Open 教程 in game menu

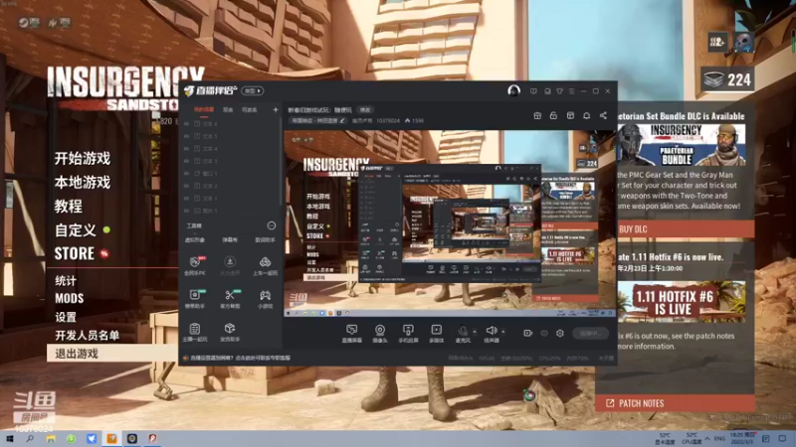68,206
